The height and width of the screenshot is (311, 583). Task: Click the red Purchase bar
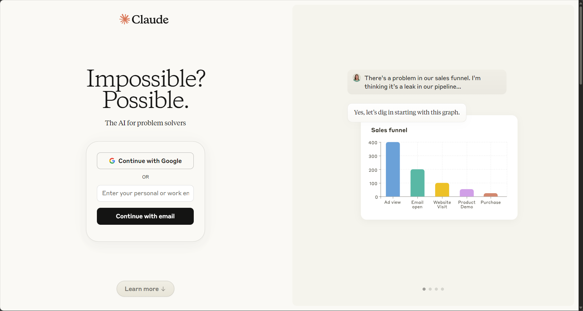click(491, 195)
